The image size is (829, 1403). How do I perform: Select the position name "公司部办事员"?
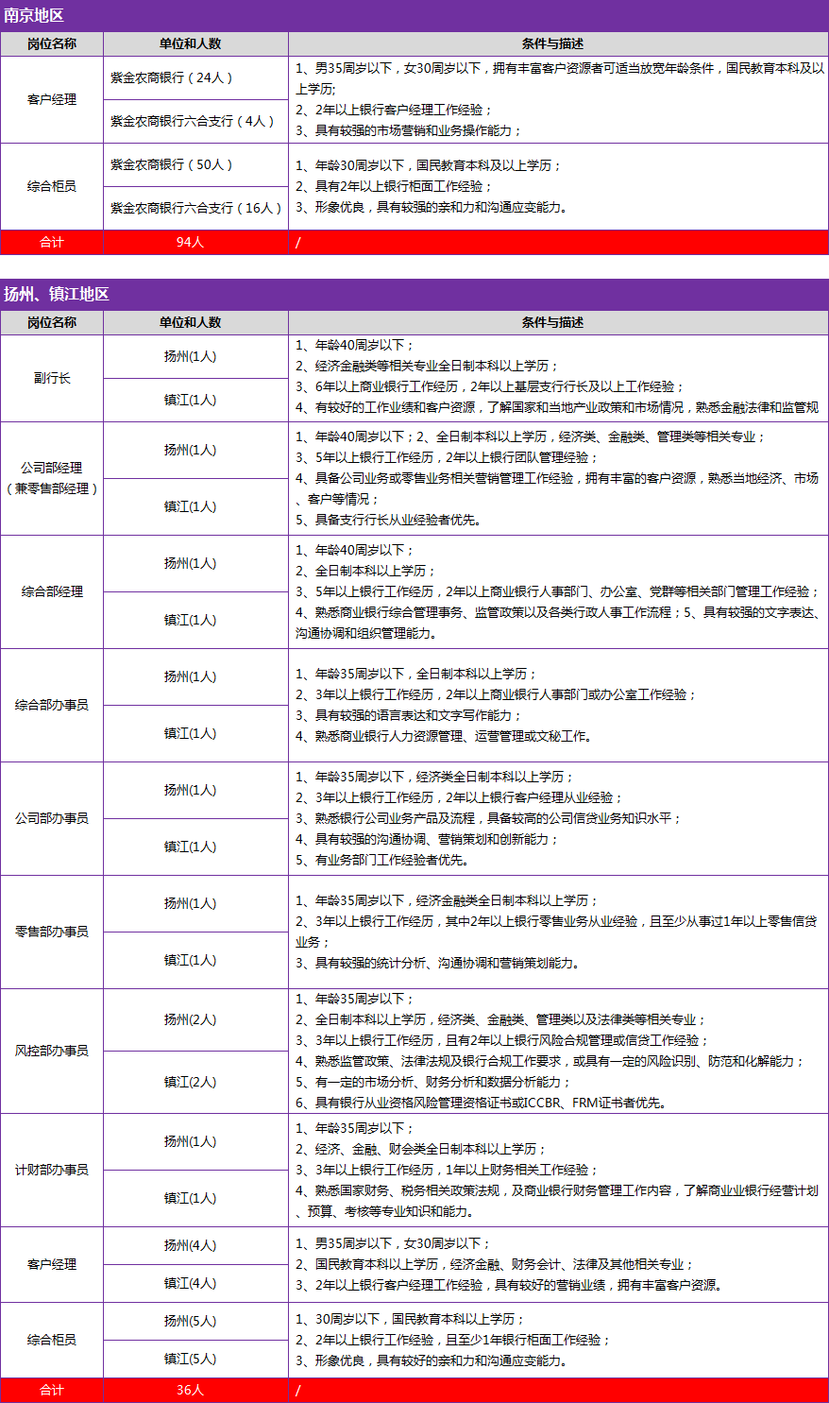click(52, 818)
